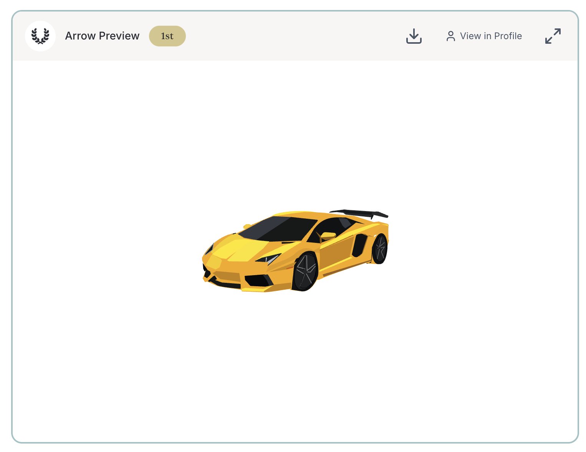
Task: Download the Arrow Preview model
Action: [x=414, y=36]
